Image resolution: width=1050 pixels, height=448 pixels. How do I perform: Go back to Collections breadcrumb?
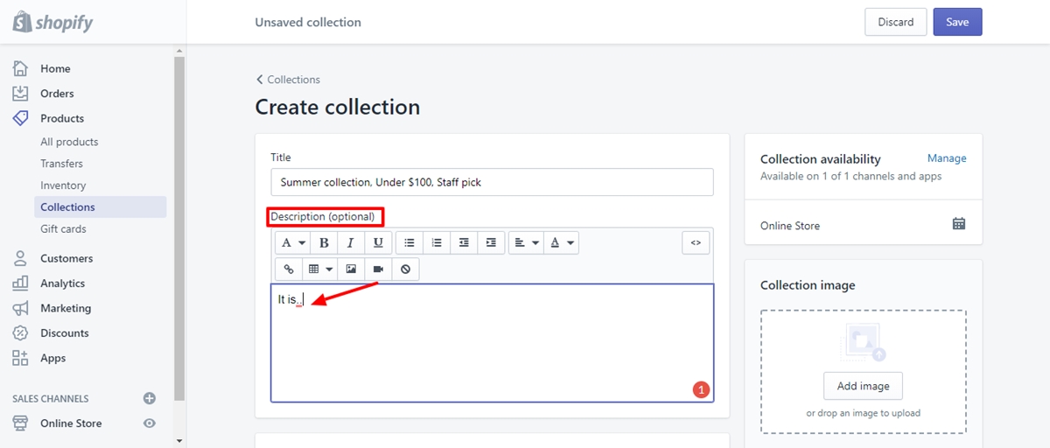pos(288,80)
